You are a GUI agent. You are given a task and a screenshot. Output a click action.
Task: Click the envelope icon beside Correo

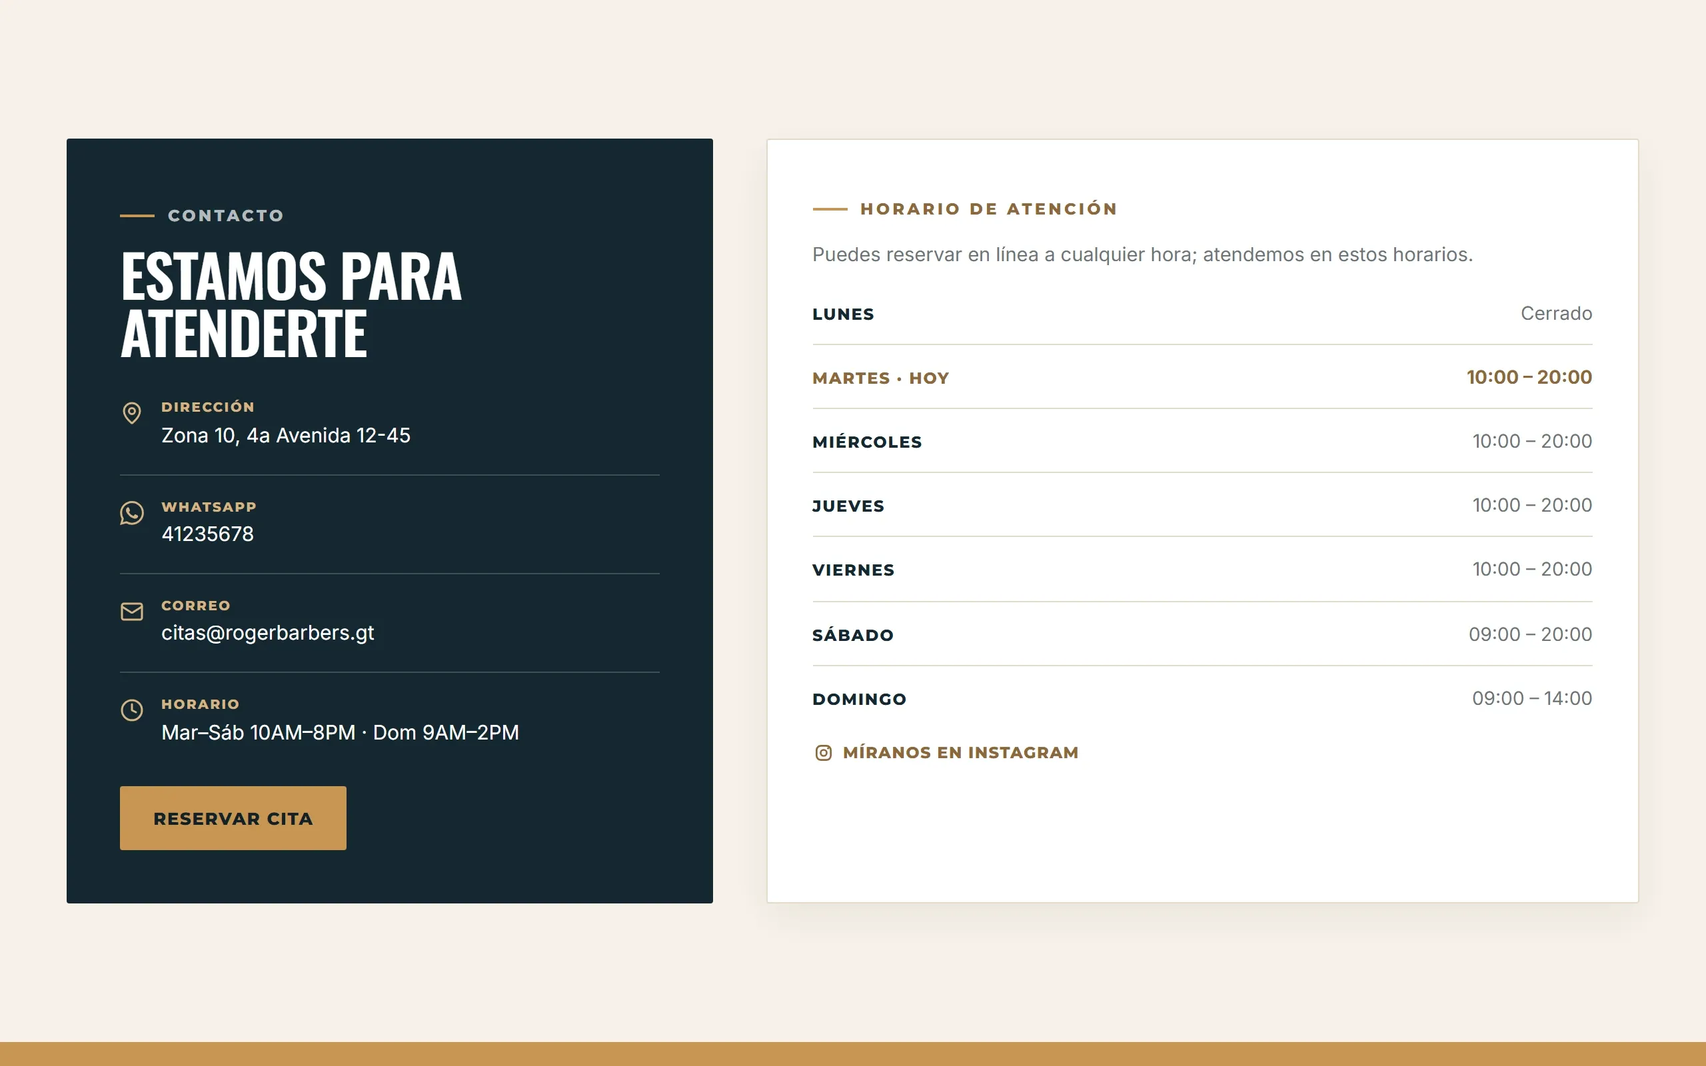tap(132, 611)
